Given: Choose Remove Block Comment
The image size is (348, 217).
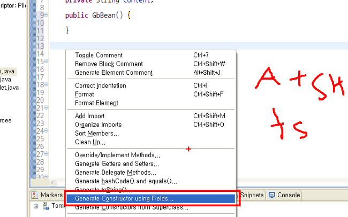Looking at the screenshot, I should [x=151, y=64].
